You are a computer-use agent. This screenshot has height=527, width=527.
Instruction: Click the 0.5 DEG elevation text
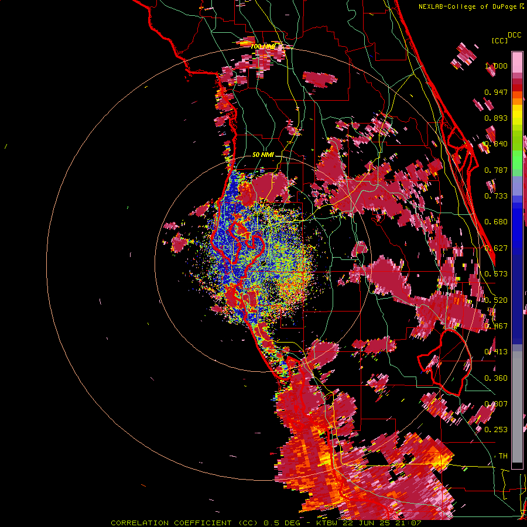(283, 523)
